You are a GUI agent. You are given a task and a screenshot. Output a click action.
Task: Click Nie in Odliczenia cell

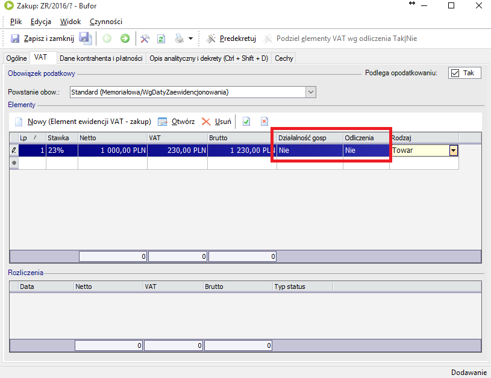[x=366, y=150]
